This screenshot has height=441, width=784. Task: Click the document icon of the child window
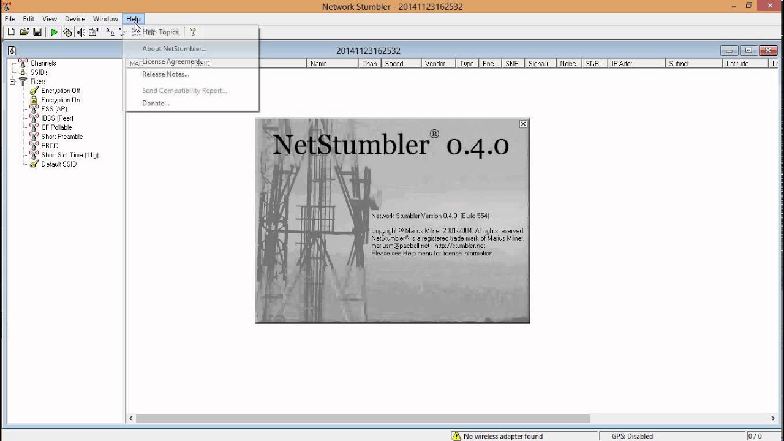pos(12,51)
